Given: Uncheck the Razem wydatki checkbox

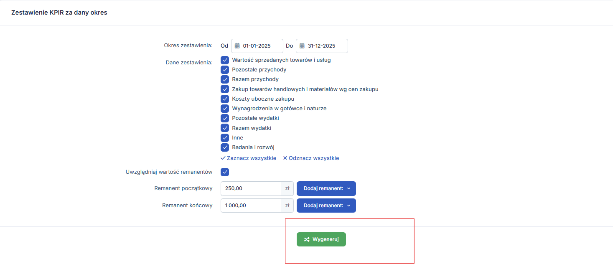Looking at the screenshot, I should (225, 128).
